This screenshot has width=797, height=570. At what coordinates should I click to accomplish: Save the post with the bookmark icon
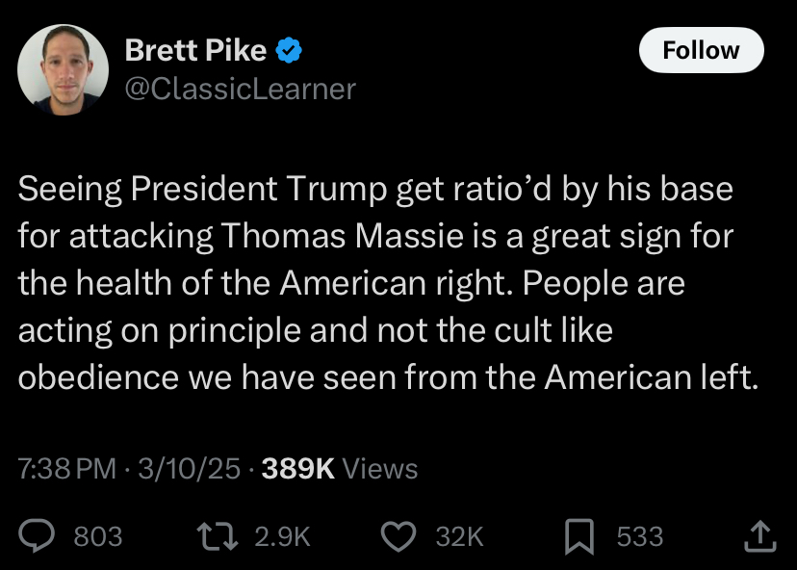tap(579, 536)
